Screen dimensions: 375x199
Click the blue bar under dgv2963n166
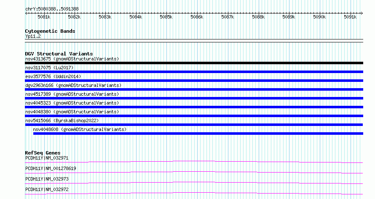(194, 89)
